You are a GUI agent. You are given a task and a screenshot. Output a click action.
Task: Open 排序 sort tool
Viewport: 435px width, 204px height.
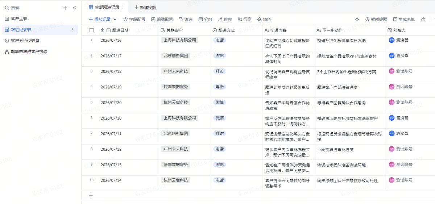225,20
